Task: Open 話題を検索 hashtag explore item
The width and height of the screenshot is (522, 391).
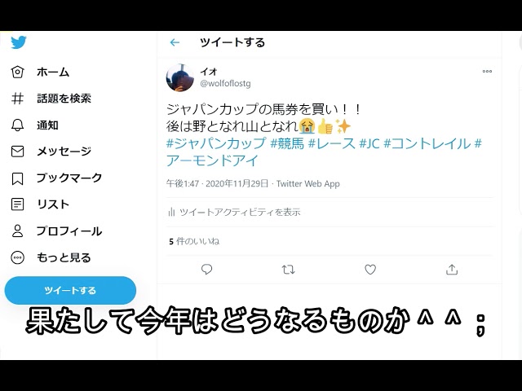Action: click(51, 99)
